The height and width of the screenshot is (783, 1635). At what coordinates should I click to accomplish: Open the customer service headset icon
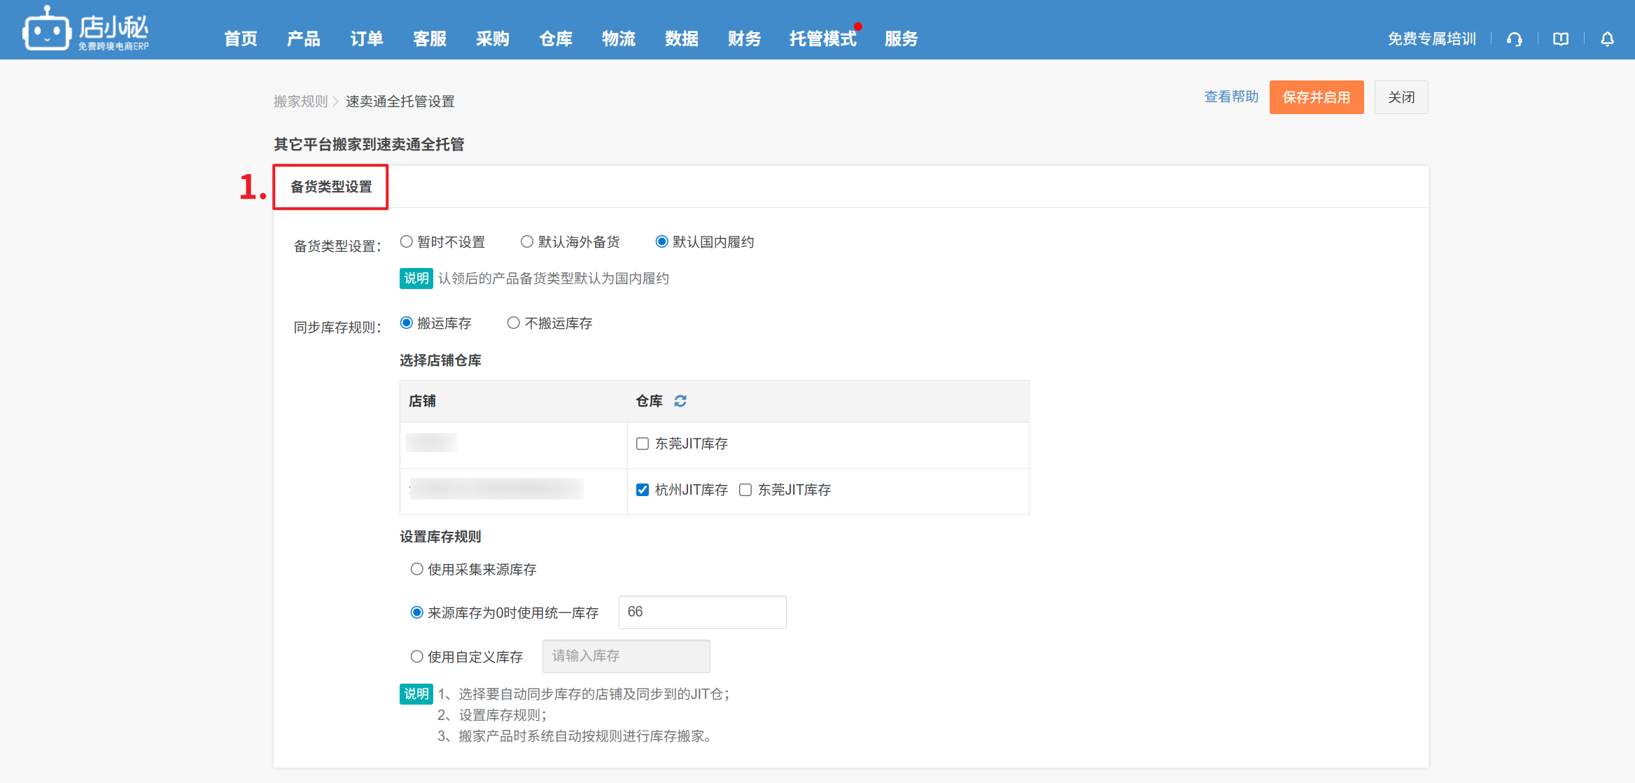1515,39
